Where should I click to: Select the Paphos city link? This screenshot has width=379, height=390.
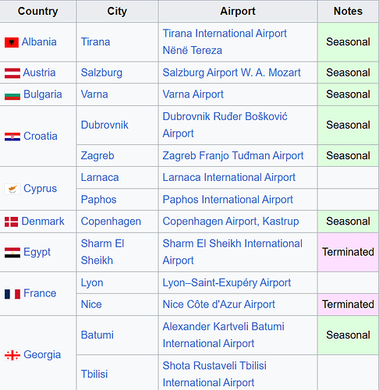(x=98, y=200)
